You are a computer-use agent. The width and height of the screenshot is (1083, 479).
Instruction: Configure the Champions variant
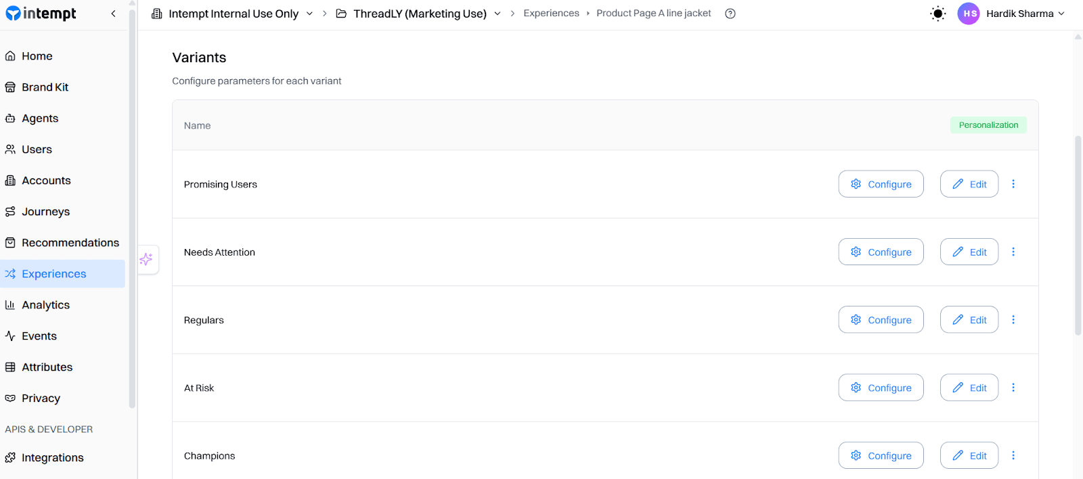click(881, 455)
